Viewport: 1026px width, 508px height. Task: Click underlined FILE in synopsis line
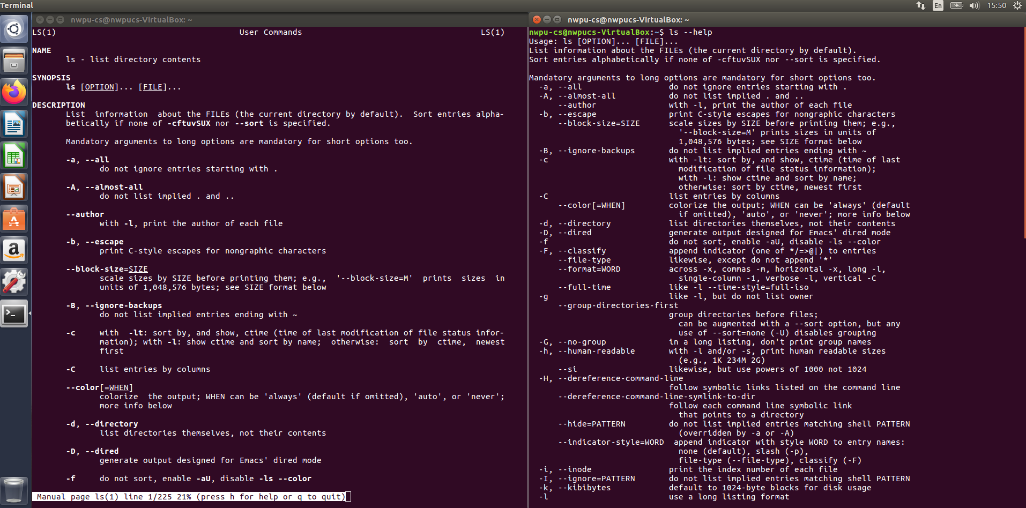tap(153, 87)
